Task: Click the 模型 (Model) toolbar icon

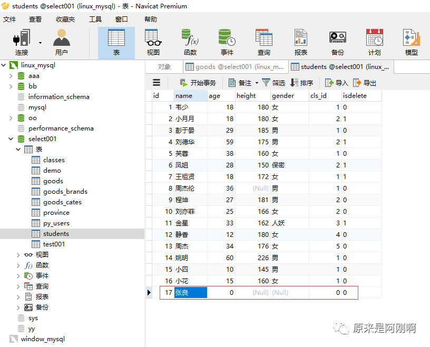Action: [x=412, y=43]
